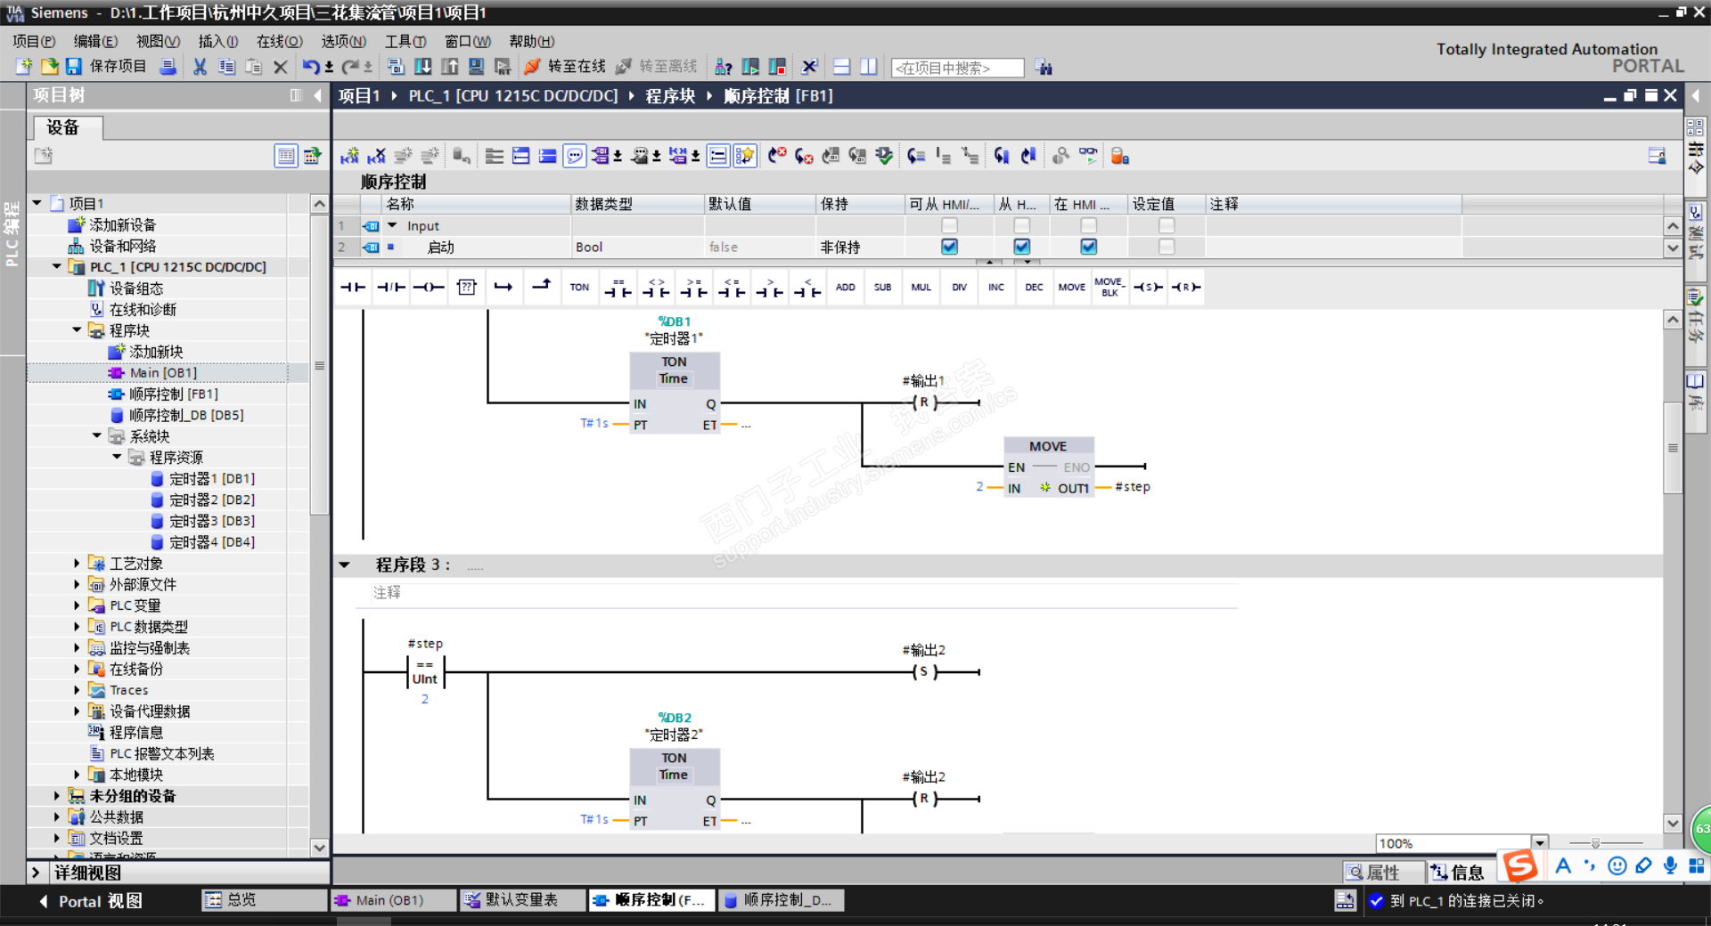1711x926 pixels.
Task: Insert a normally open contact
Action: (x=353, y=287)
